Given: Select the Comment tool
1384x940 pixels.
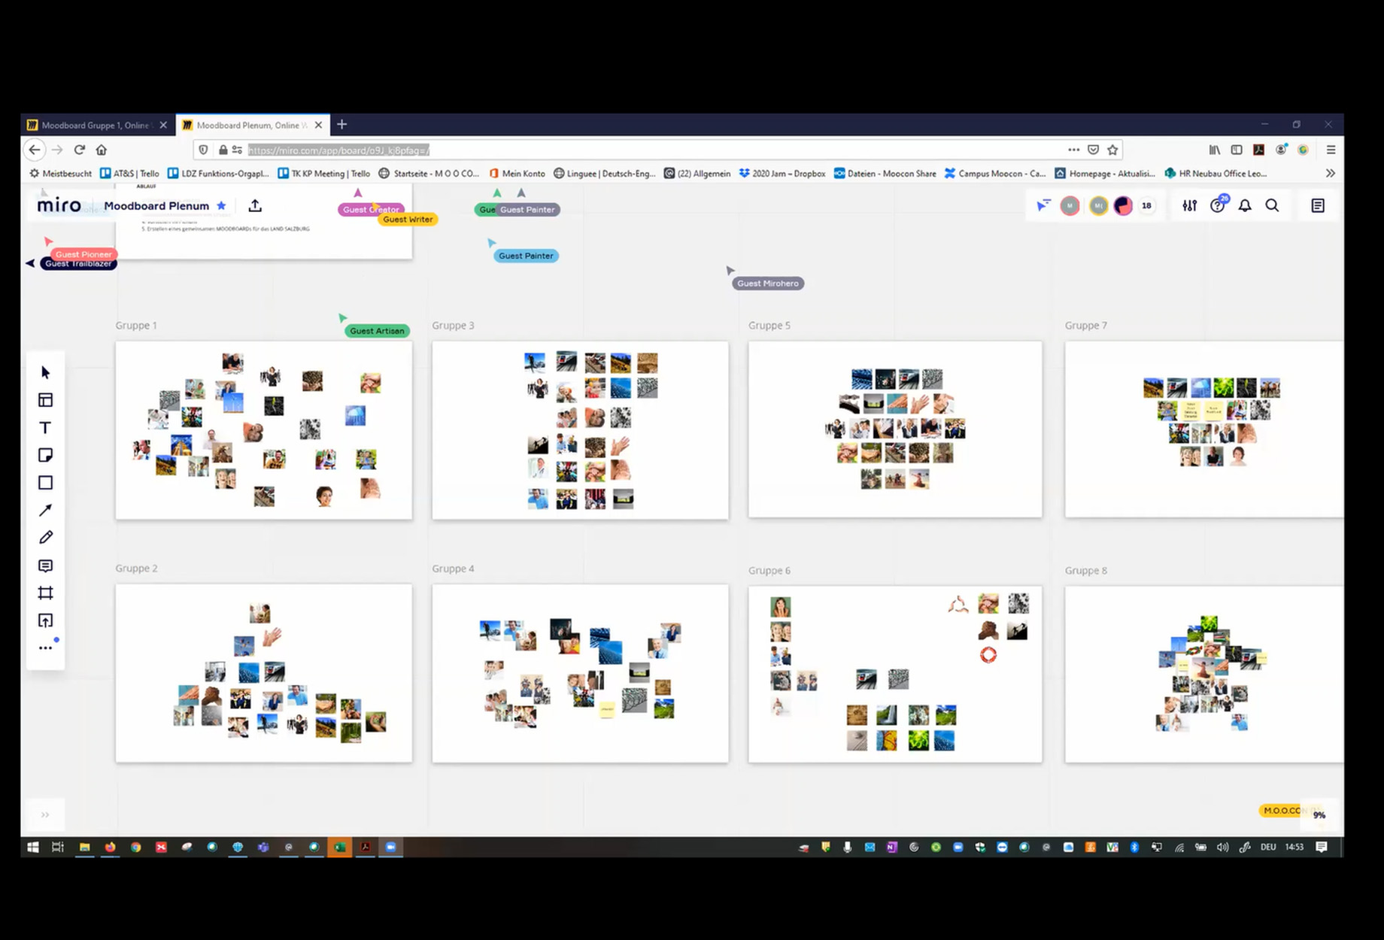Looking at the screenshot, I should (x=45, y=566).
